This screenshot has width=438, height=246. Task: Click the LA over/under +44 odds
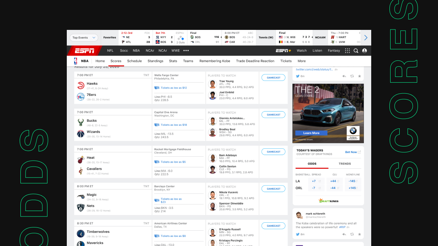[x=334, y=181]
